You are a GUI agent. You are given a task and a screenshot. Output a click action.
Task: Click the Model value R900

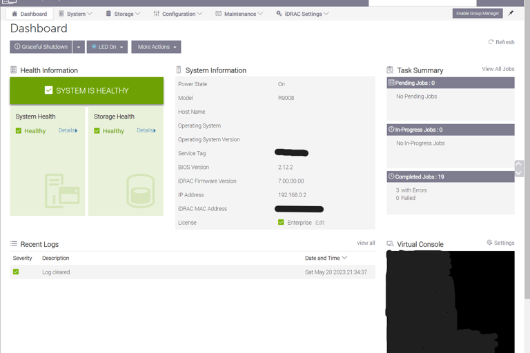pos(286,98)
